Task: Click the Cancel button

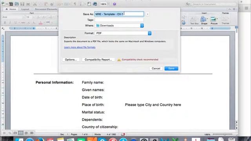Action: click(x=156, y=69)
